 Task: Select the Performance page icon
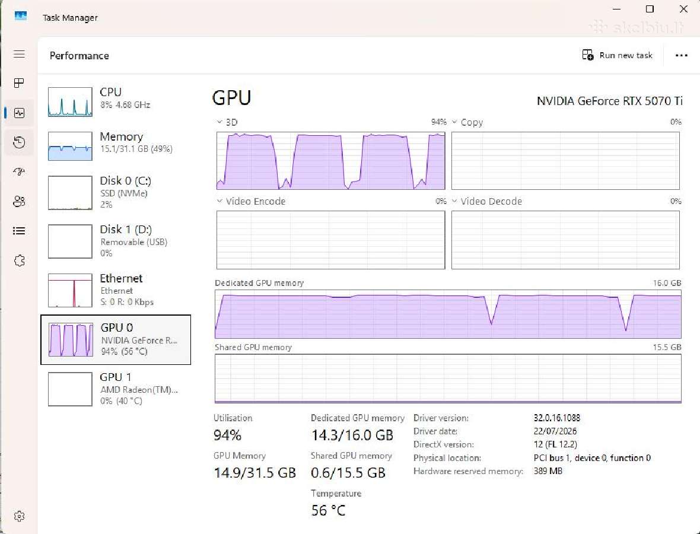coord(19,113)
